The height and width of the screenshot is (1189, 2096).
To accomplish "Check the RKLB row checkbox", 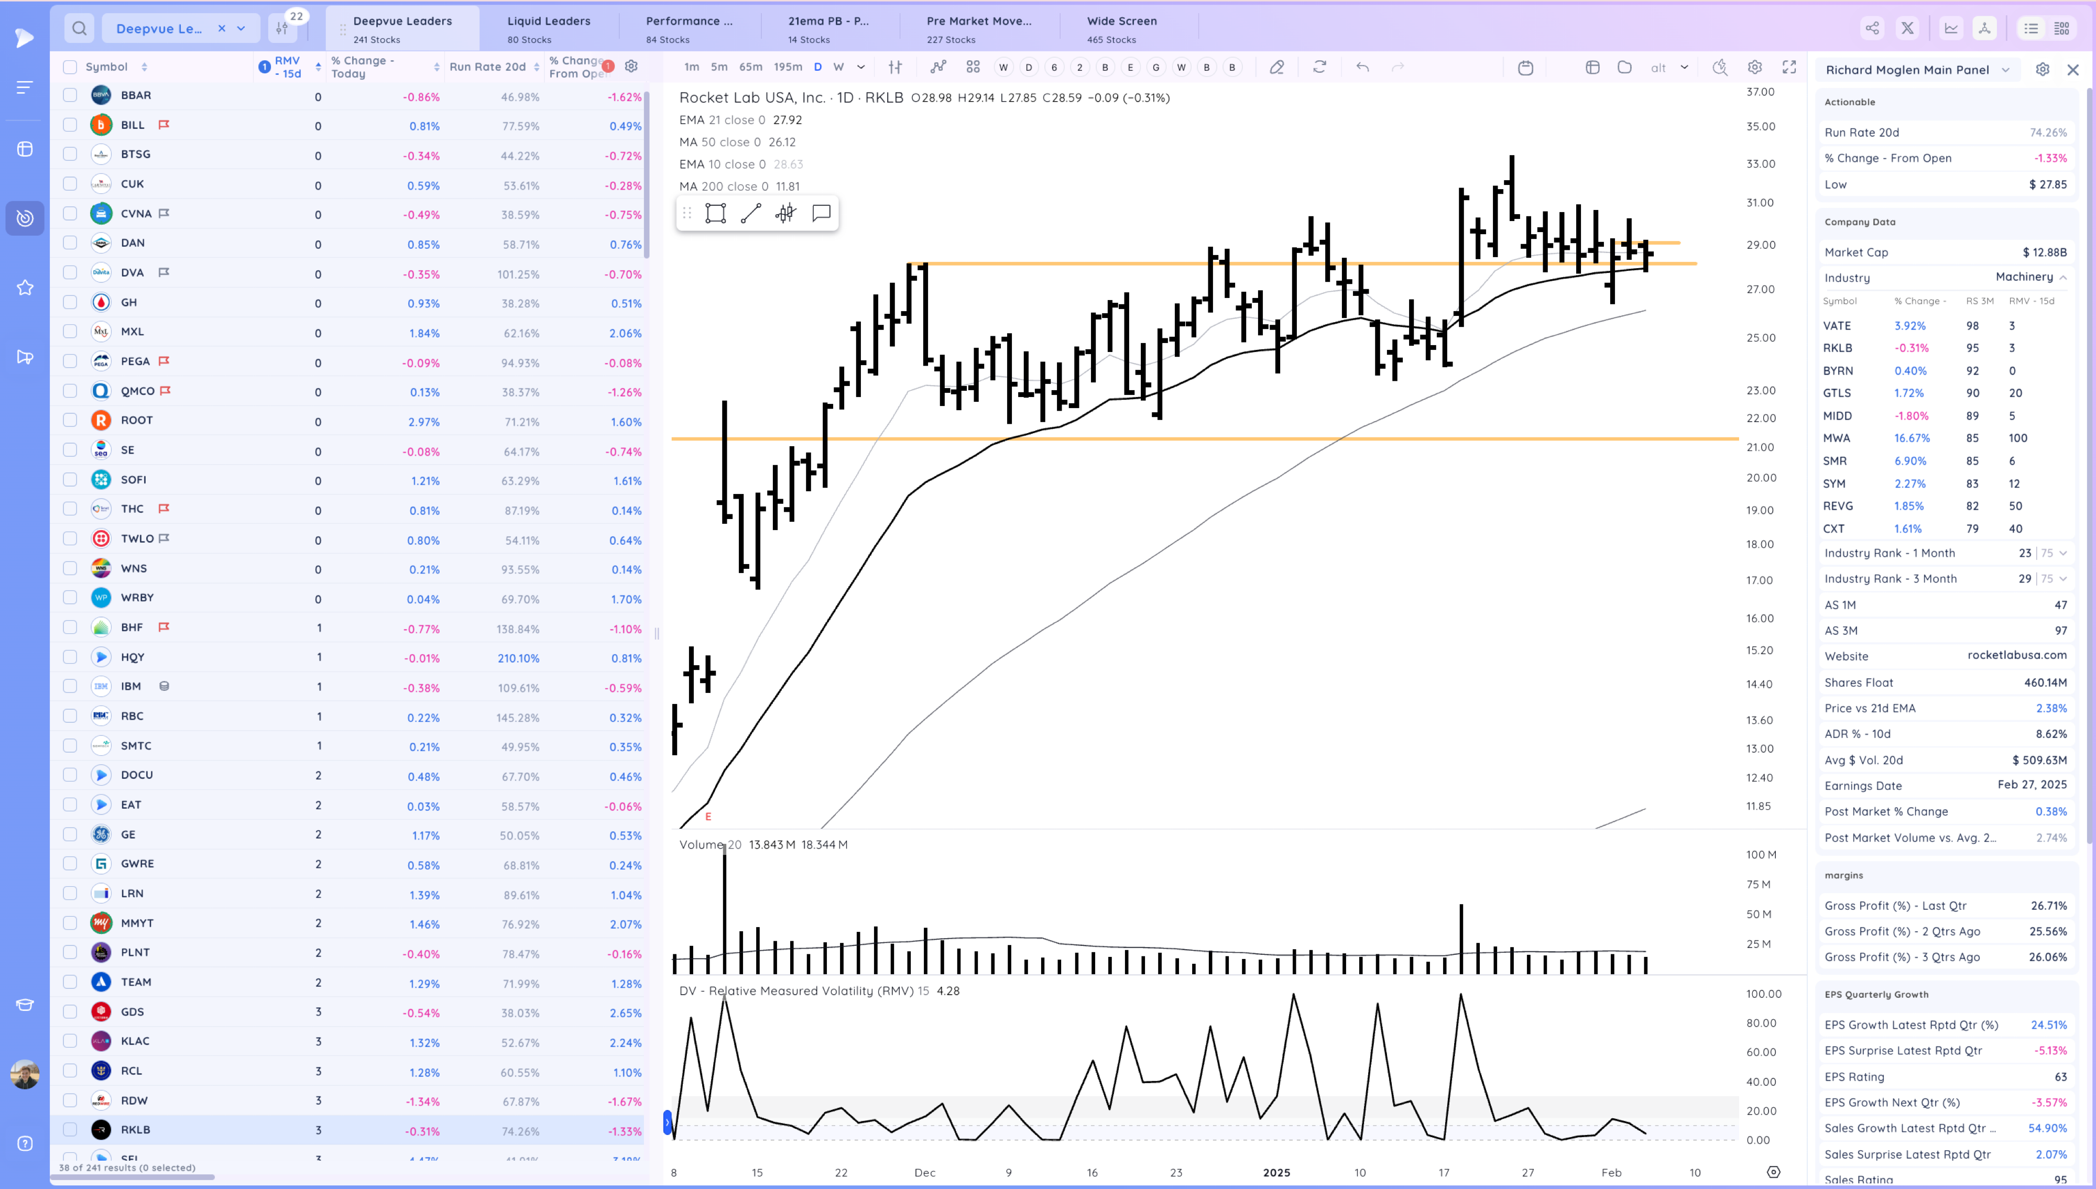I will 70,1130.
